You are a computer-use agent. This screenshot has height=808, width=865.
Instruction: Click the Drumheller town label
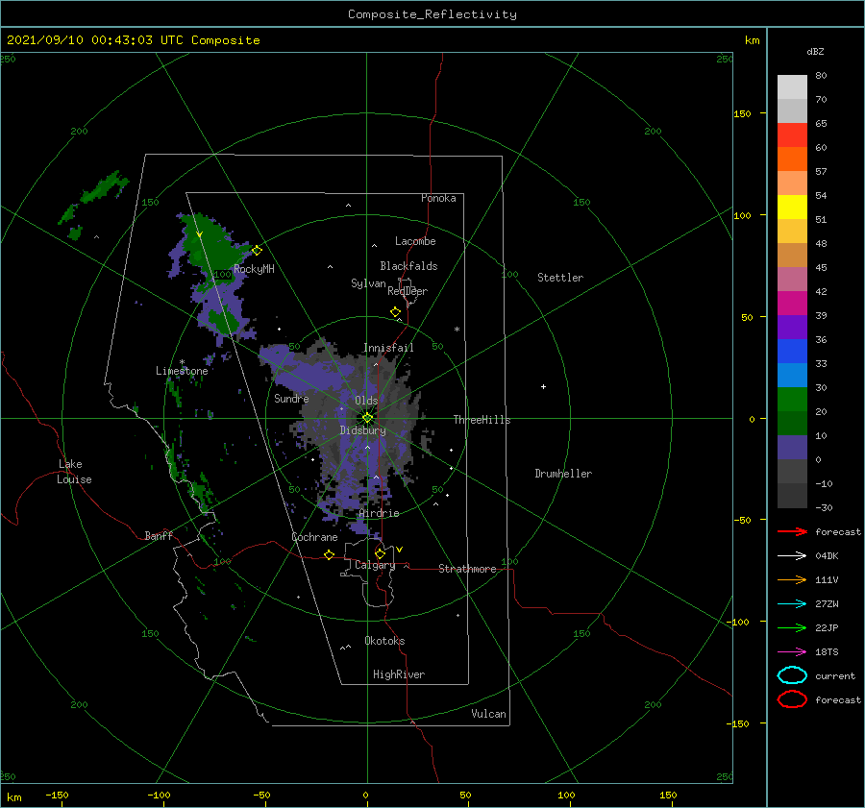(x=563, y=474)
